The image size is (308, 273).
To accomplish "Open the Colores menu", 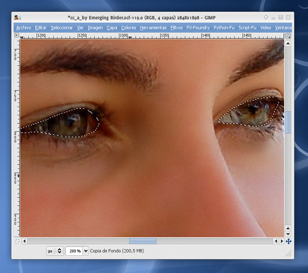I will tap(129, 28).
